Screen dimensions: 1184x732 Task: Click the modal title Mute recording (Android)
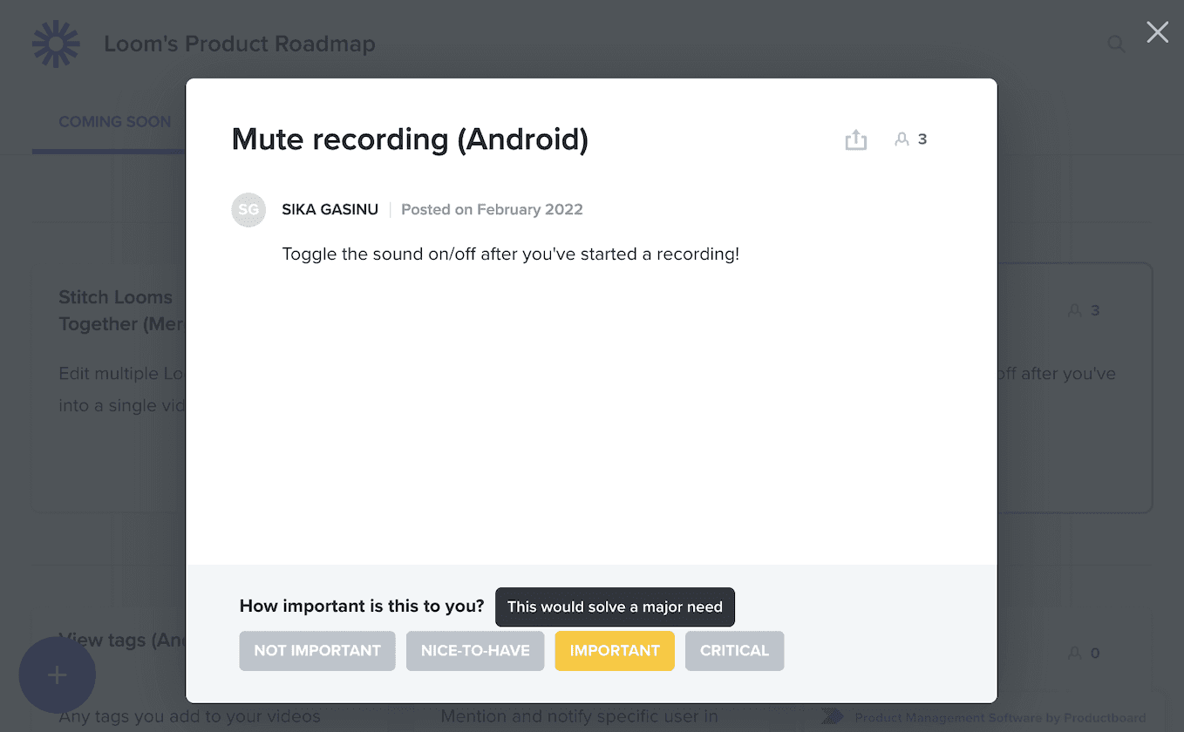coord(410,139)
